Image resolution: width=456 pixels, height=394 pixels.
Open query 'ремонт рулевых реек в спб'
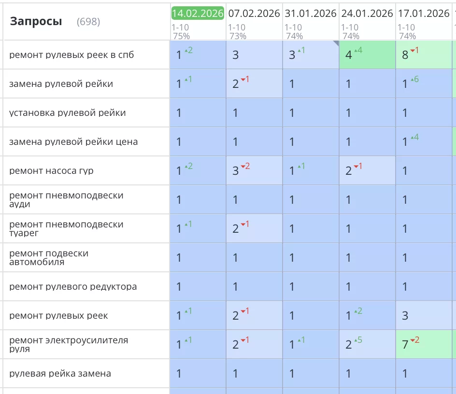[71, 55]
